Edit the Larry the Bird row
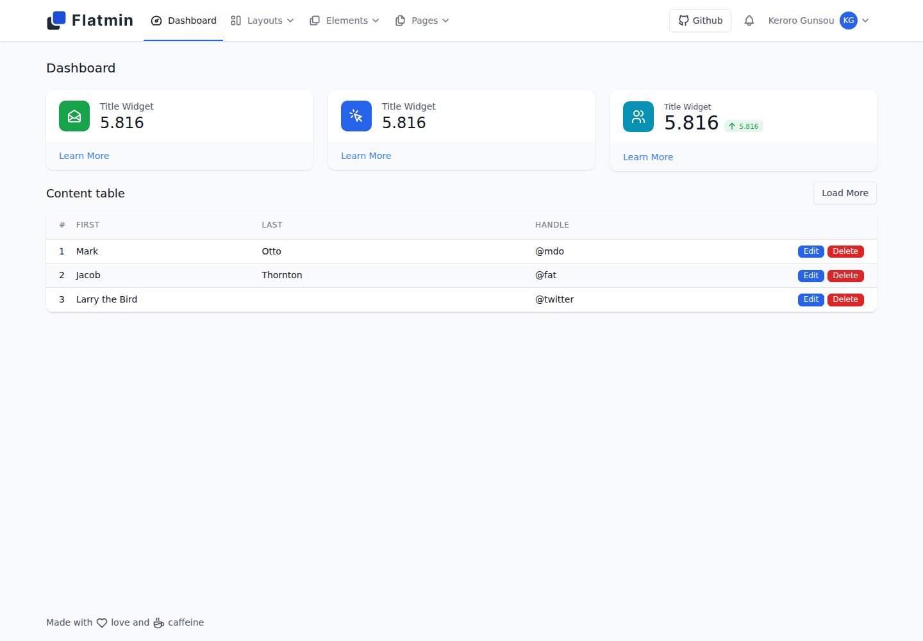 (811, 299)
